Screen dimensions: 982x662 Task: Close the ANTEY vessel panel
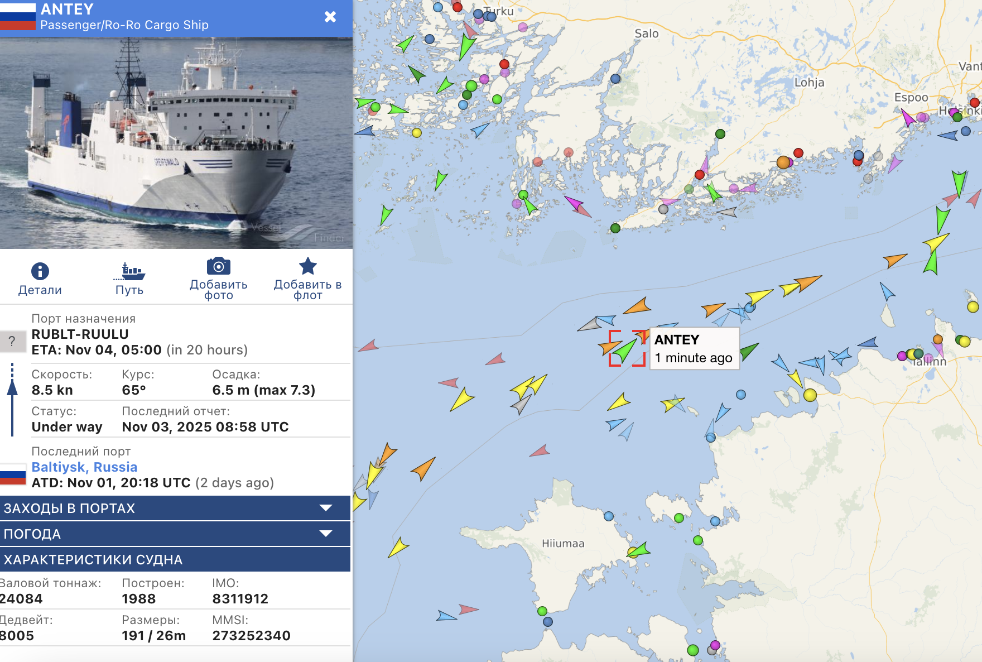(x=330, y=17)
